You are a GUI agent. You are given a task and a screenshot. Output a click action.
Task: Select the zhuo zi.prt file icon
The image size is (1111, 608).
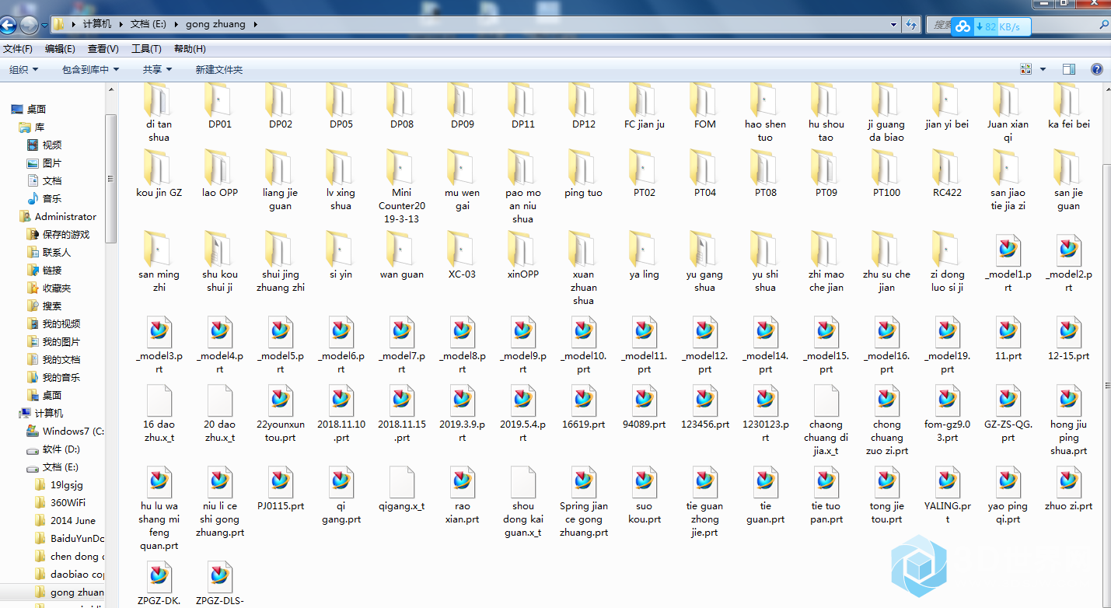click(1068, 482)
